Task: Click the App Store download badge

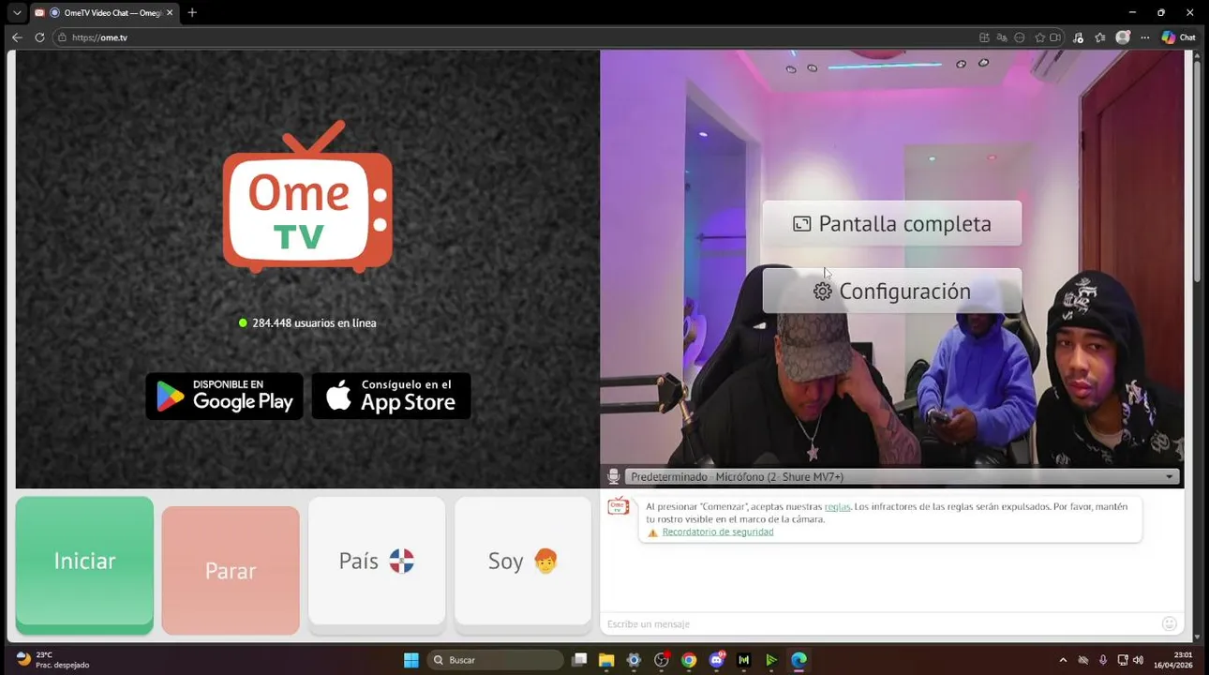Action: click(392, 396)
